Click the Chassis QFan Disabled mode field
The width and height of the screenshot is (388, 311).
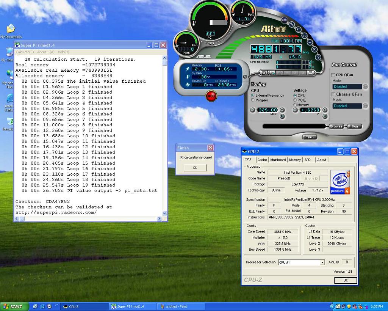point(347,106)
